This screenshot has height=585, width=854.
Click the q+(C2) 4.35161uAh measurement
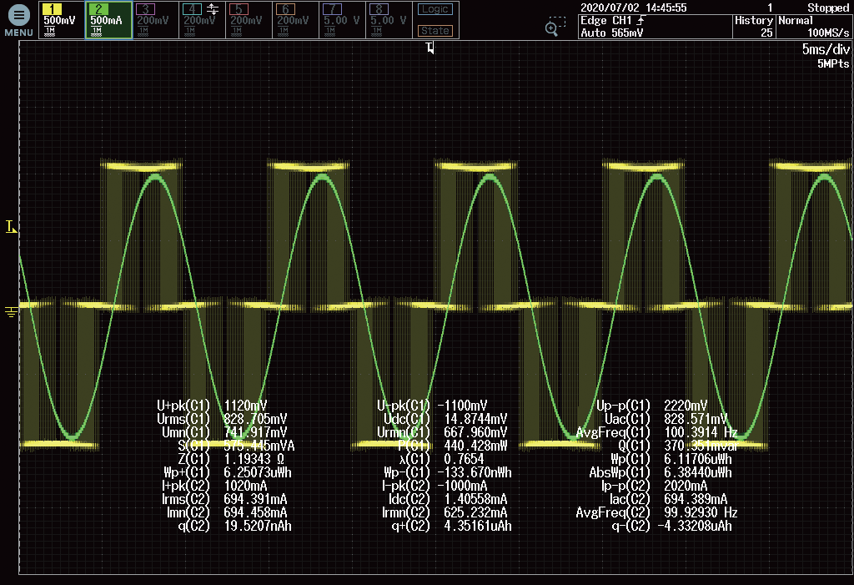(451, 526)
